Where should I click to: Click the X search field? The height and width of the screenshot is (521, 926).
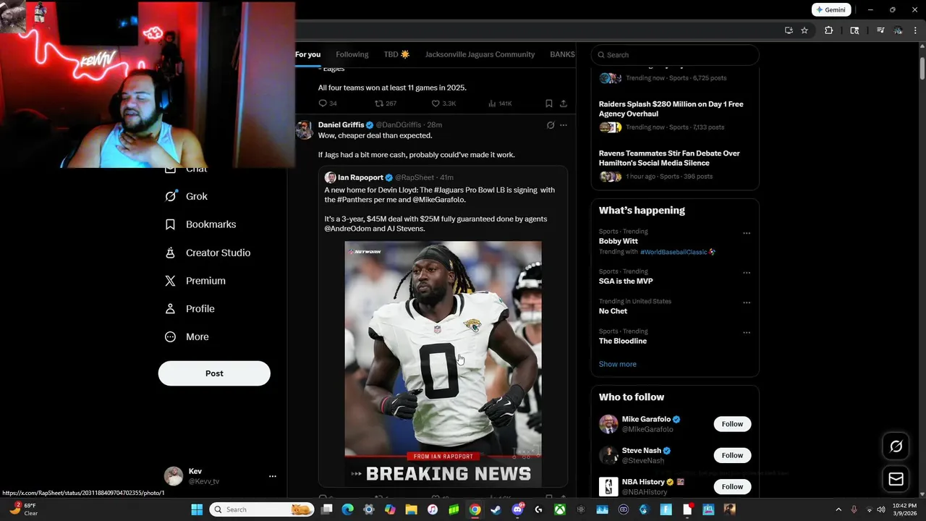pos(675,55)
